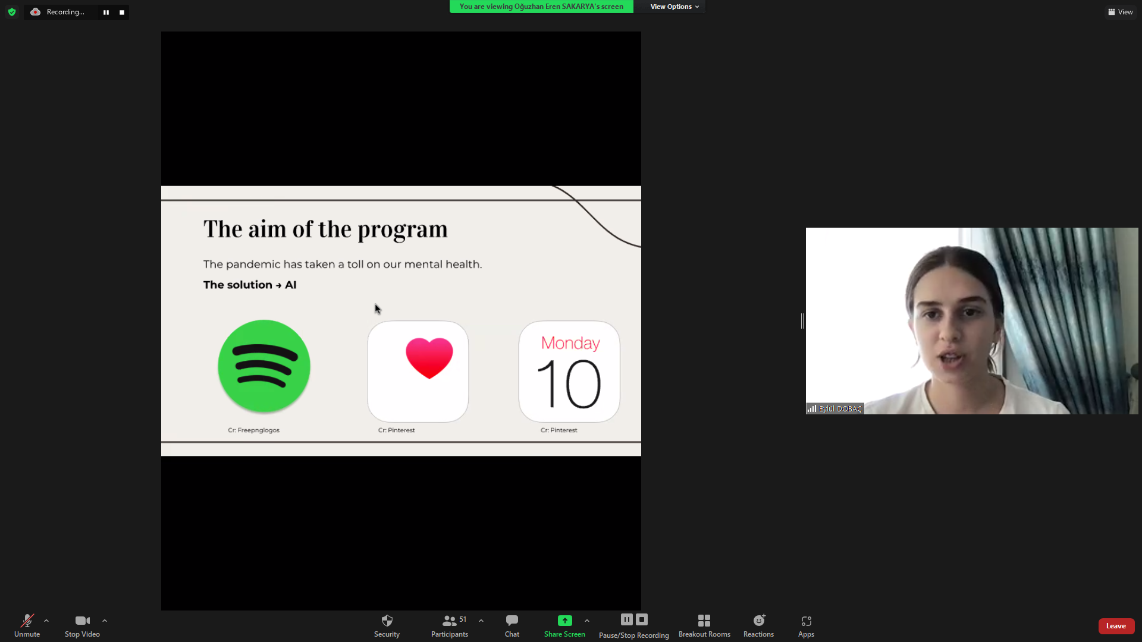Open the Security shield icon
The height and width of the screenshot is (642, 1142).
coord(387,621)
